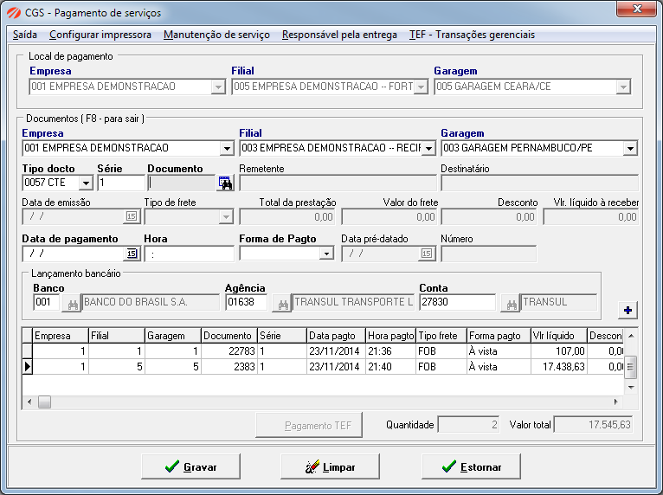The height and width of the screenshot is (495, 663).
Task: Click Hora pagto cell 21:40
Action: (x=391, y=367)
